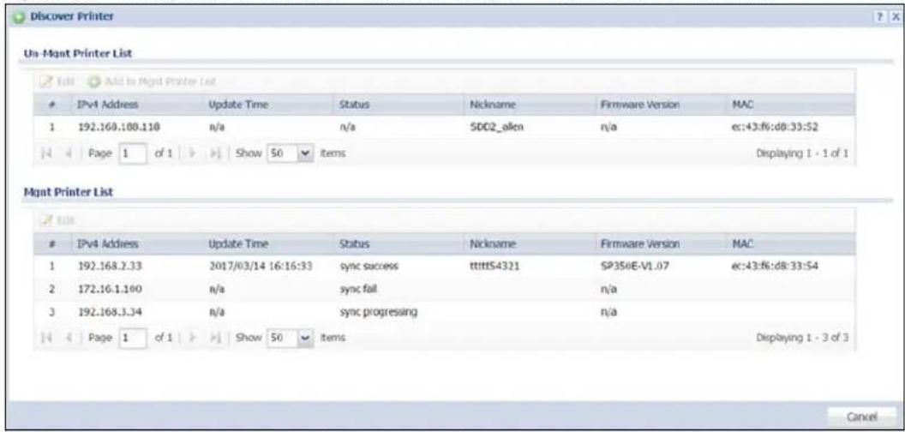
Task: Sort Un-Mgnt list by Nickname header
Action: (528, 105)
